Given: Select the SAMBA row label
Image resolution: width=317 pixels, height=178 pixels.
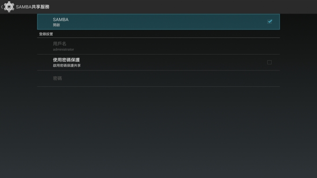Looking at the screenshot, I should coord(61,20).
